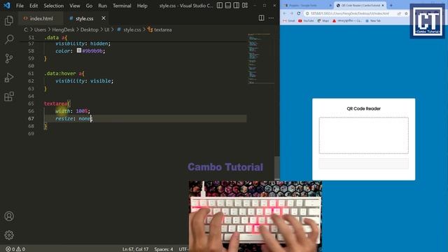The height and width of the screenshot is (252, 448).
Task: Open the red triangle icon bookmark
Action: click(x=347, y=21)
